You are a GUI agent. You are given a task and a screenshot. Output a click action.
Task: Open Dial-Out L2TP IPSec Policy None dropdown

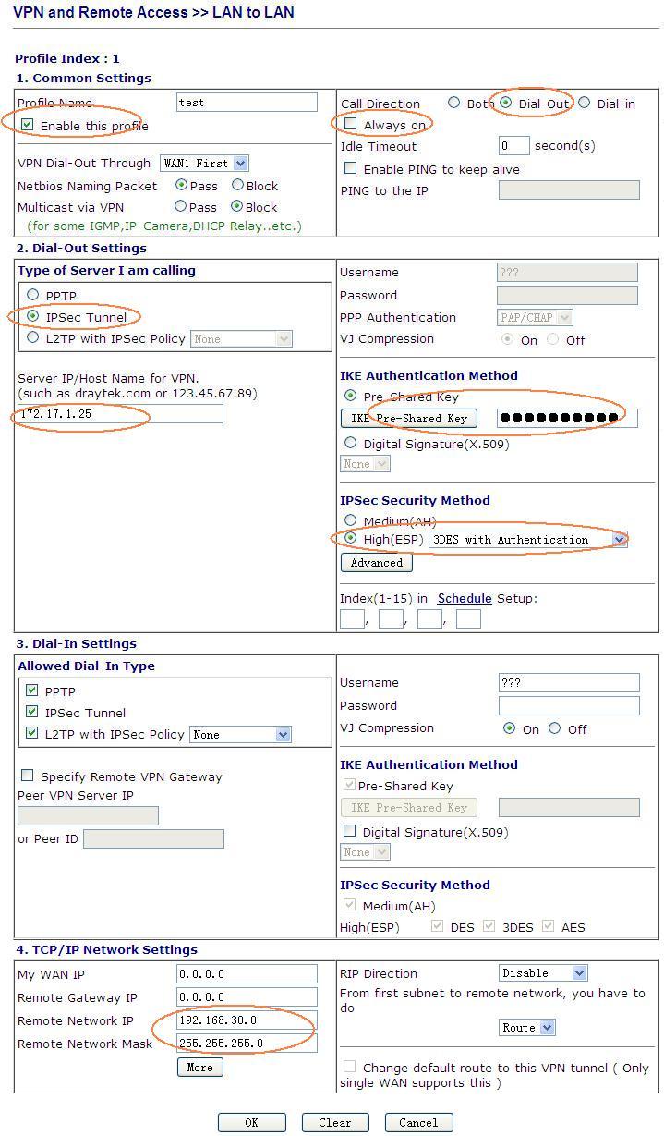[x=241, y=339]
